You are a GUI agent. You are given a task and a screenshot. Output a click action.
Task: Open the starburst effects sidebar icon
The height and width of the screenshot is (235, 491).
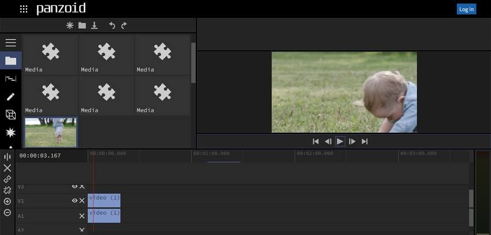[x=10, y=133]
